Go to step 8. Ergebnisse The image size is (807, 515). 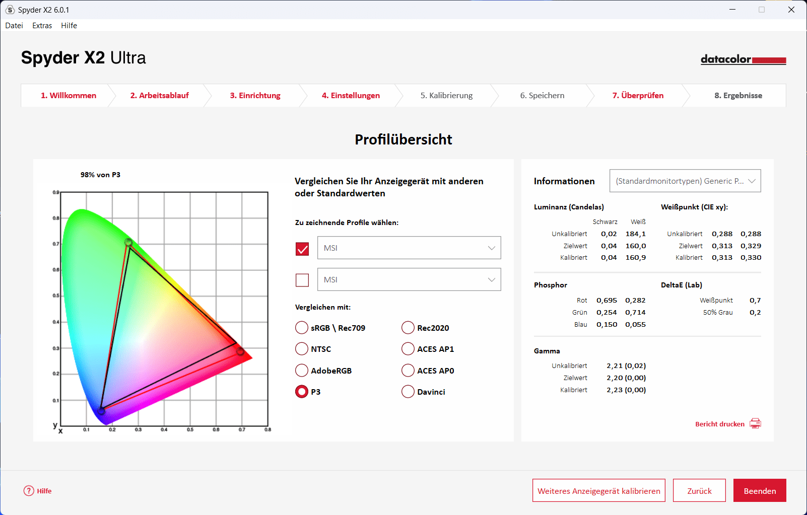(x=738, y=96)
